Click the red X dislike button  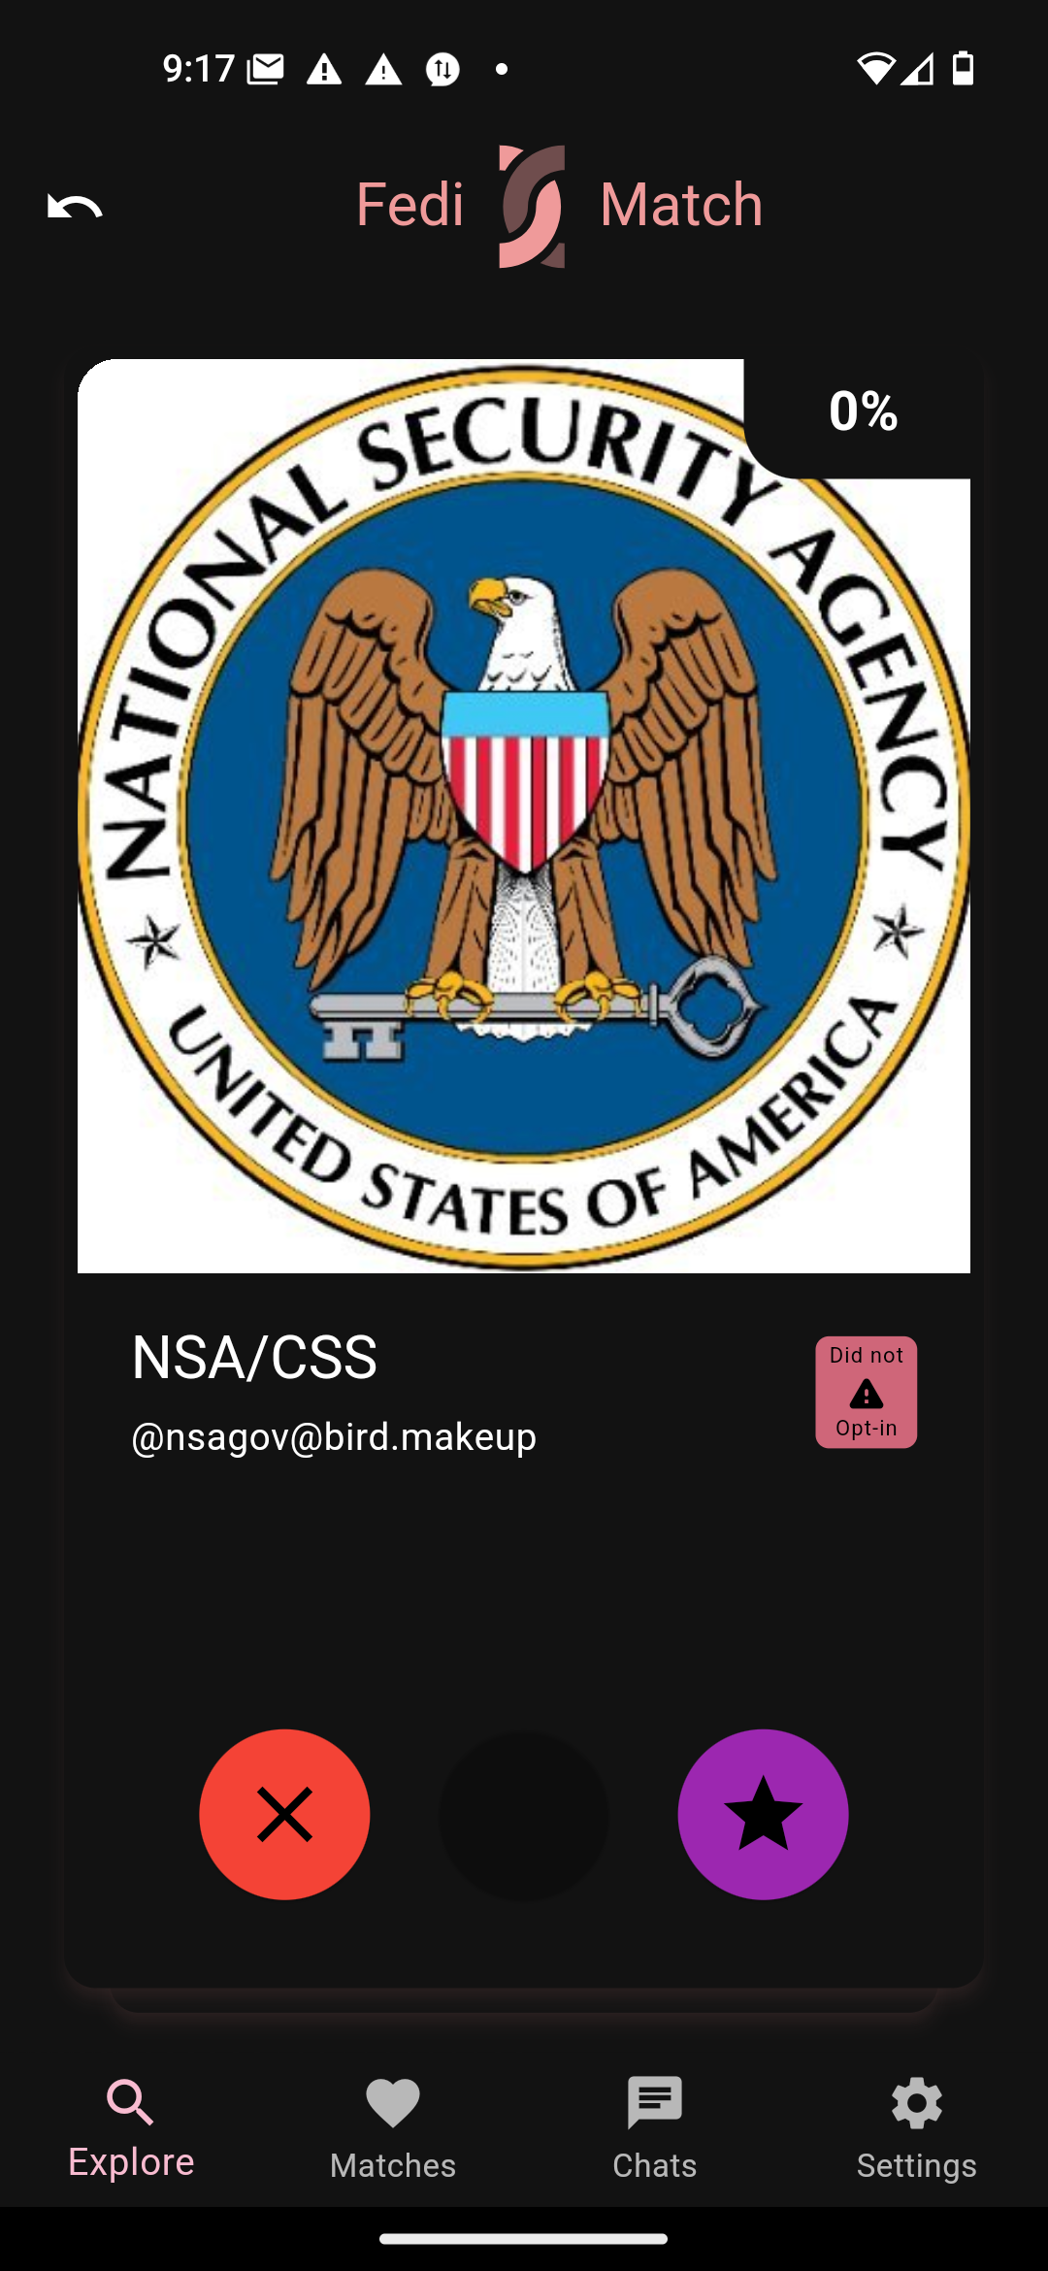(284, 1814)
